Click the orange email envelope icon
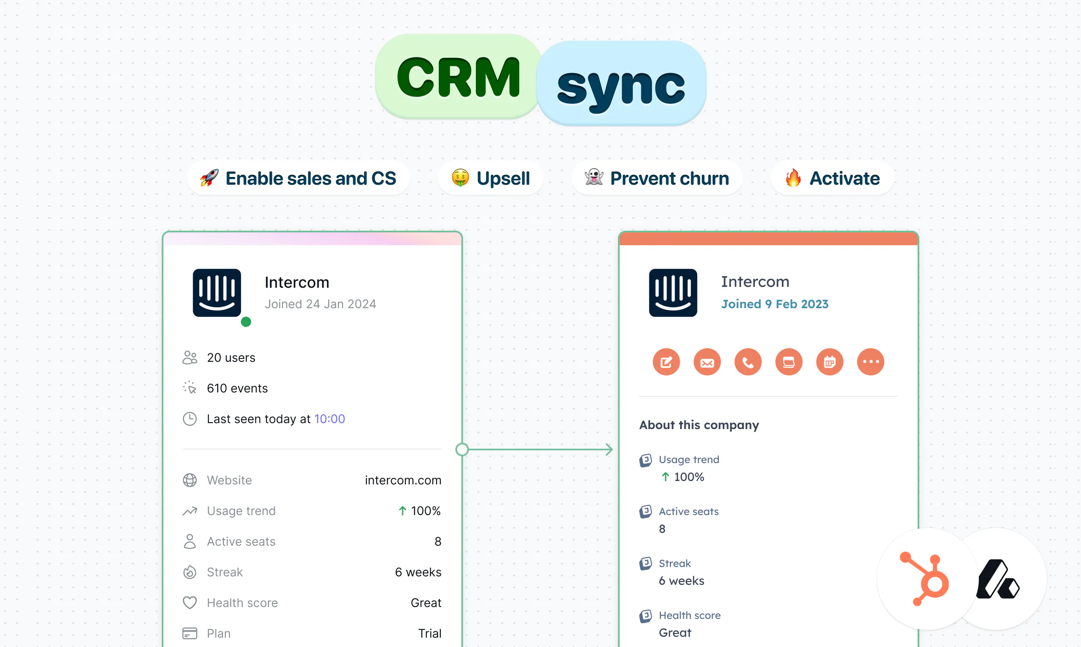This screenshot has height=647, width=1081. 707,362
